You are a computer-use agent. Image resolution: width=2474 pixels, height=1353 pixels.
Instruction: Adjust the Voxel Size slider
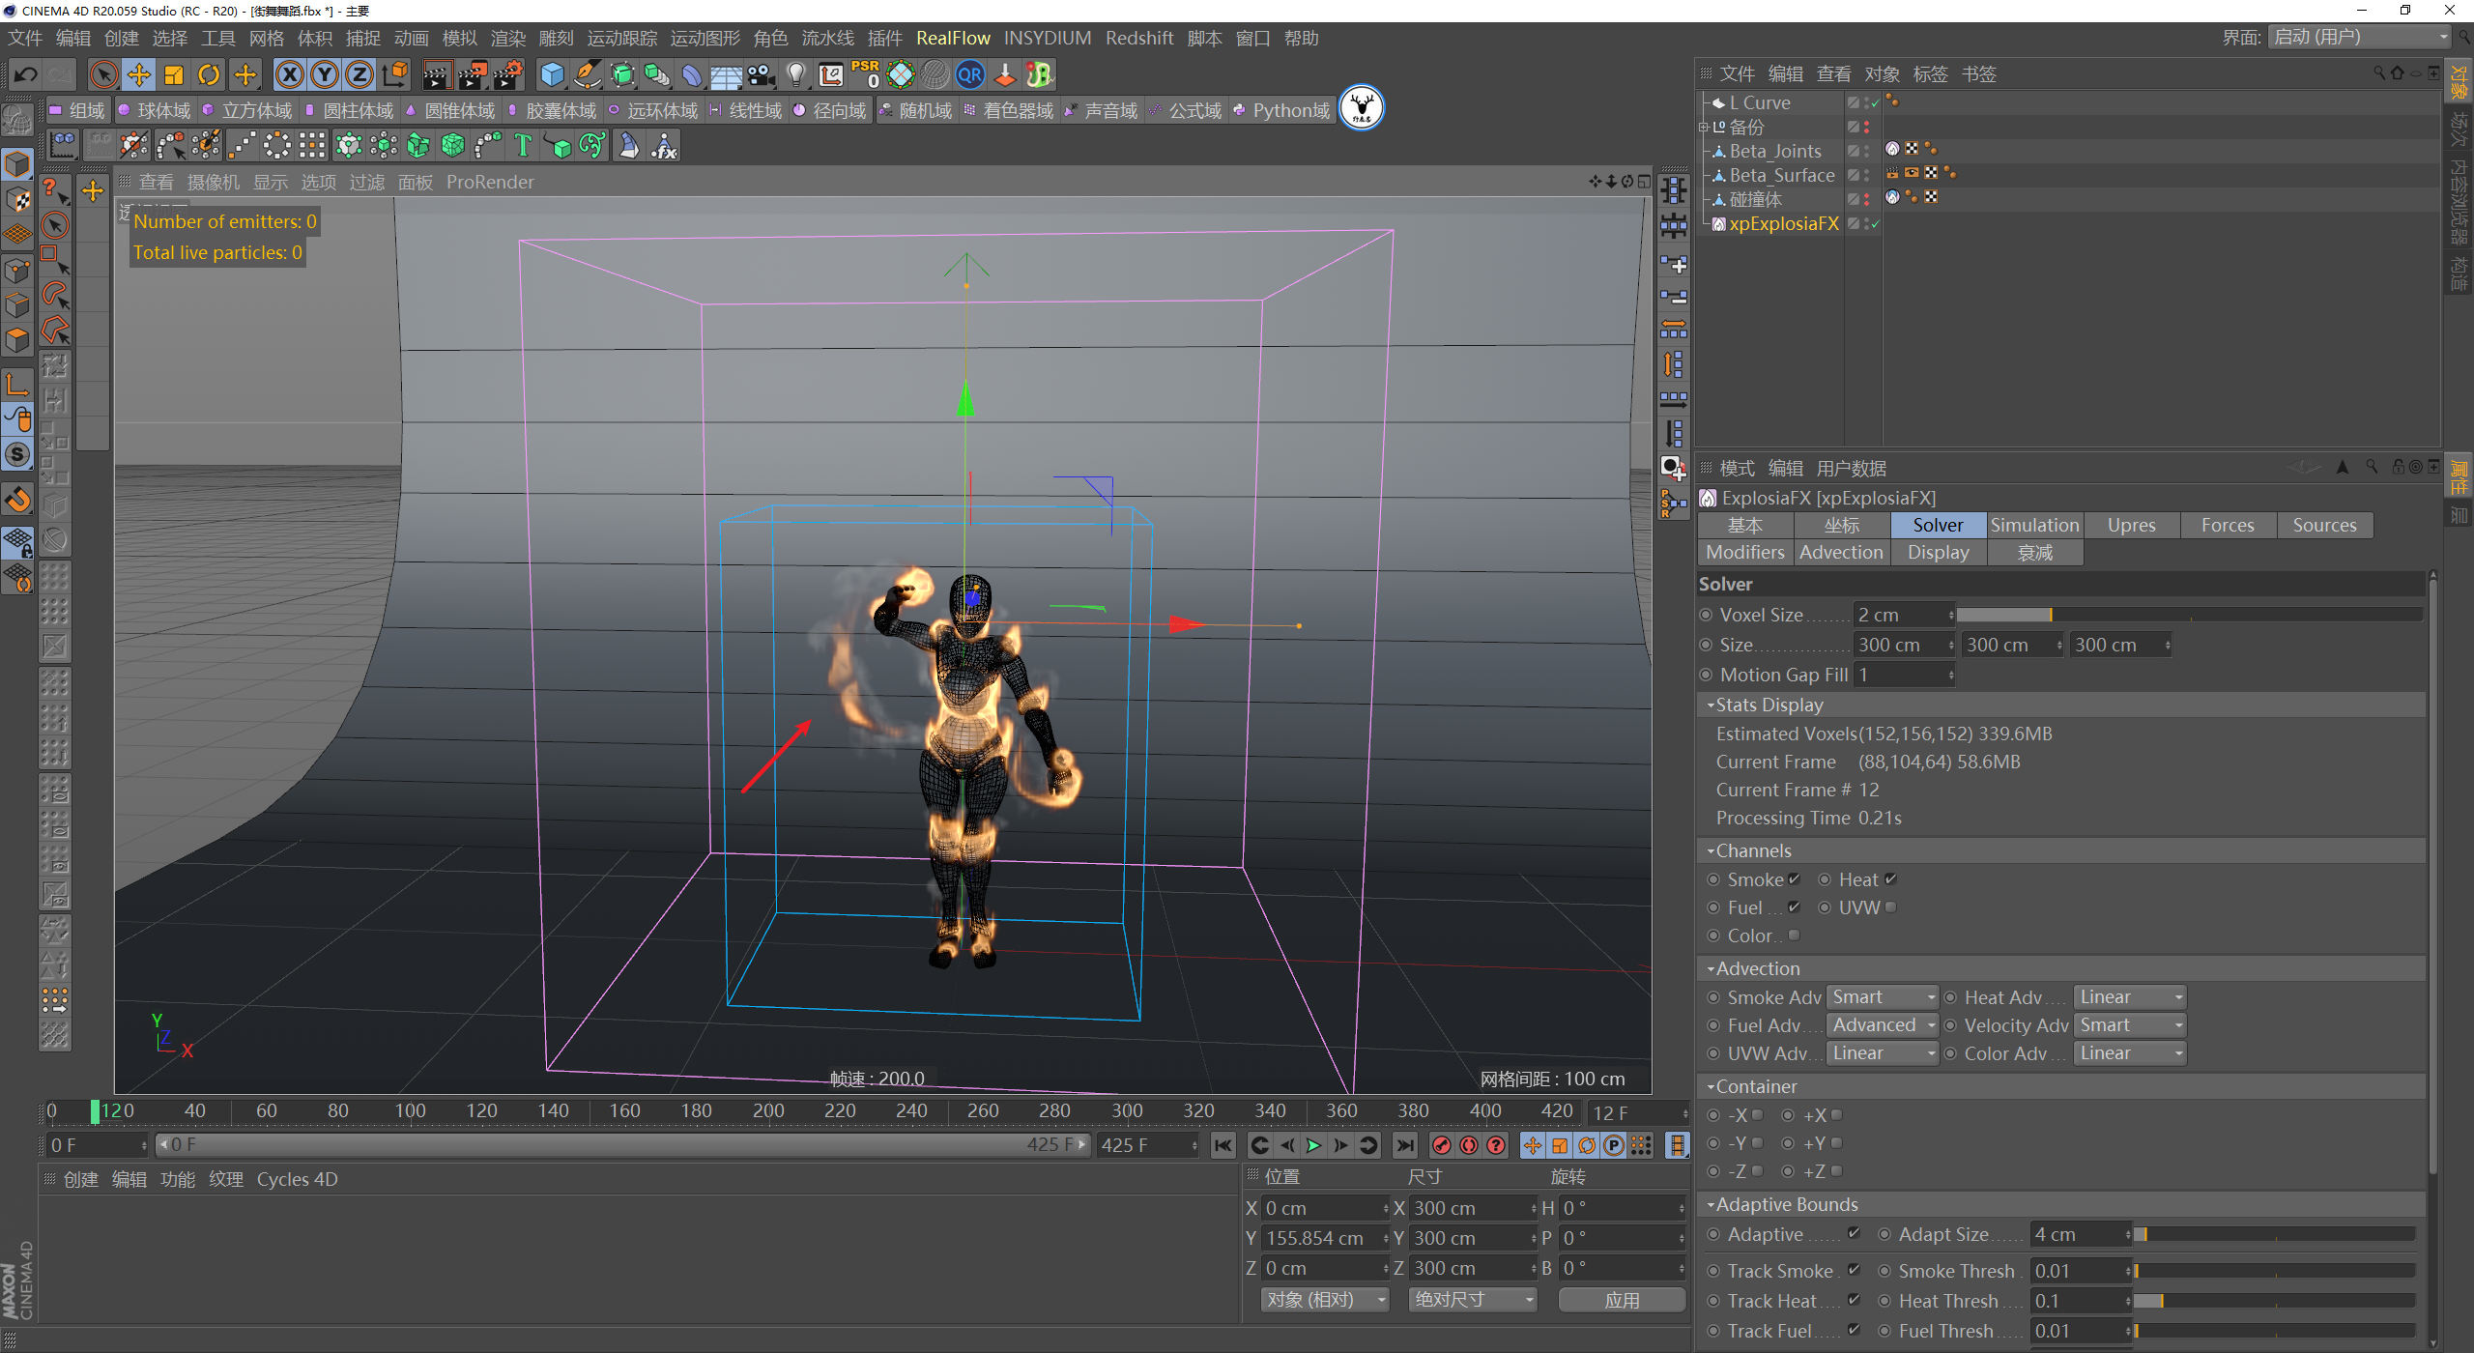[x=2049, y=615]
